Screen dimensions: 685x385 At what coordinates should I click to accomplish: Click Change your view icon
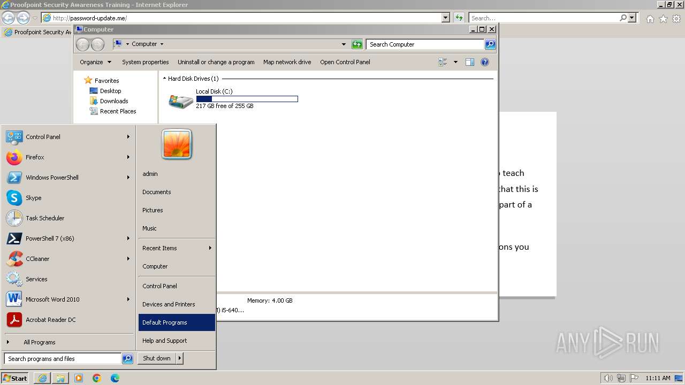[443, 62]
